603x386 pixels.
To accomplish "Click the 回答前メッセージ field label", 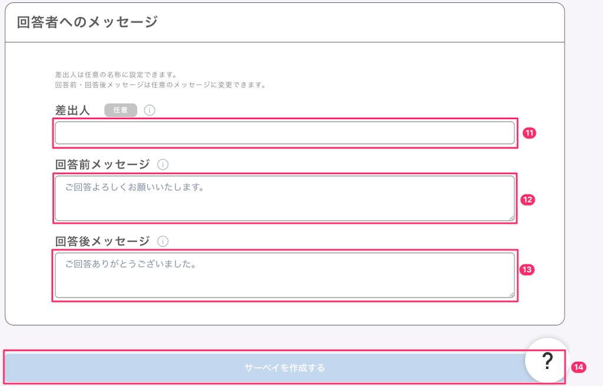I will pos(102,164).
